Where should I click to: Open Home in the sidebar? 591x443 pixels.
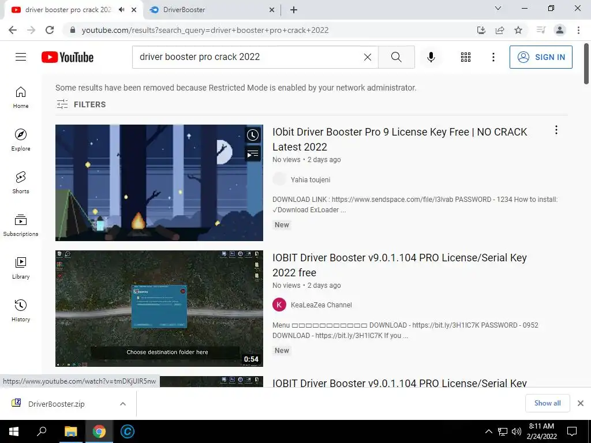pos(21,97)
